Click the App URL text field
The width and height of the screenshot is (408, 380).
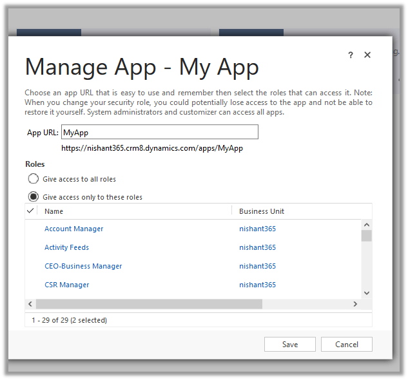159,132
